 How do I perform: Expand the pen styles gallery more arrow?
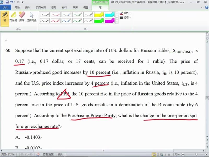pyautogui.click(x=117, y=22)
